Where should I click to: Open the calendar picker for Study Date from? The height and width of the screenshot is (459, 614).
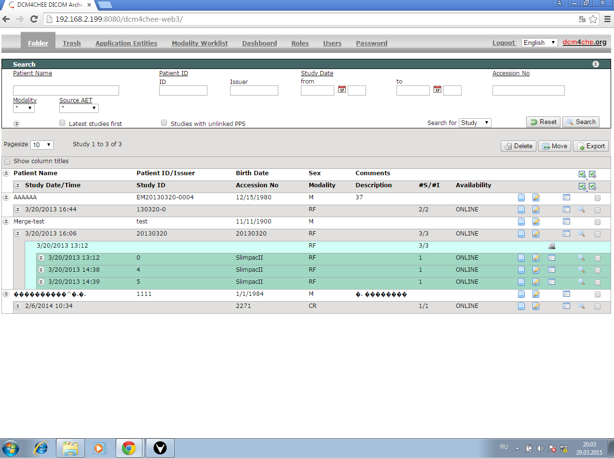341,90
